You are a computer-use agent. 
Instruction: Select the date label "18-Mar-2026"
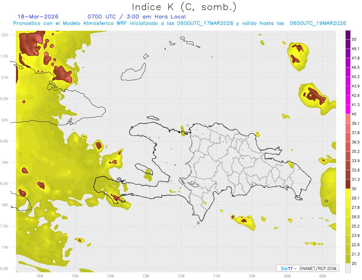(x=38, y=17)
